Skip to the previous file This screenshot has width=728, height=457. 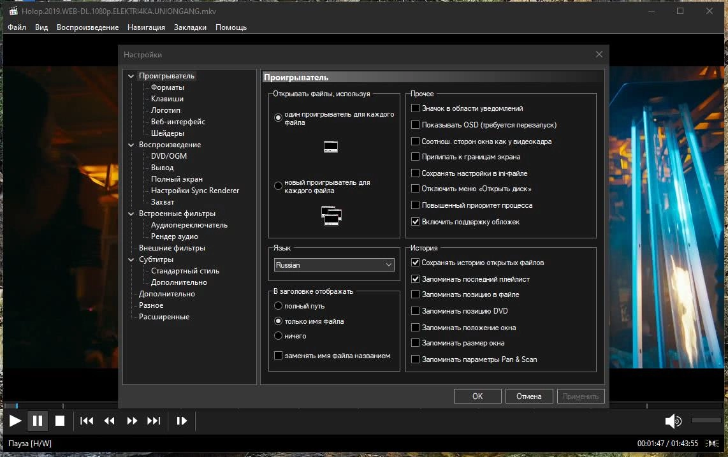87,421
